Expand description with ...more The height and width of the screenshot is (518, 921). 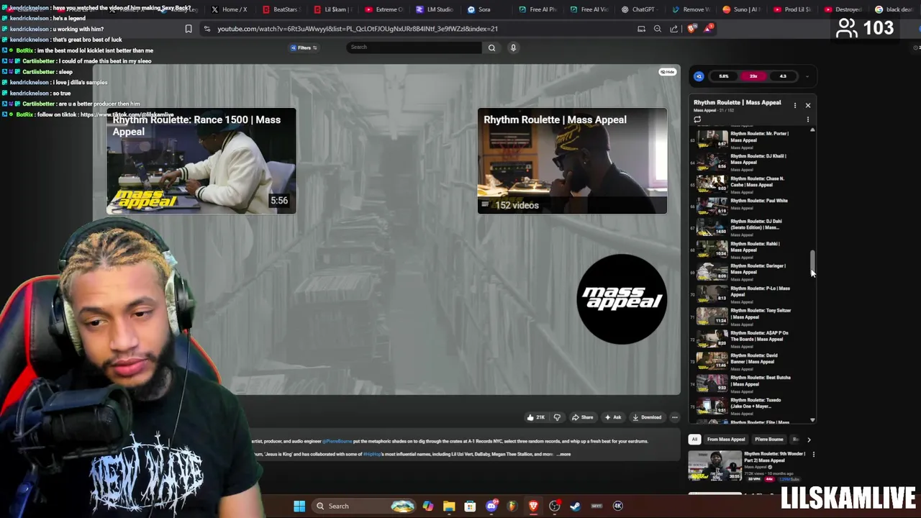pyautogui.click(x=564, y=455)
